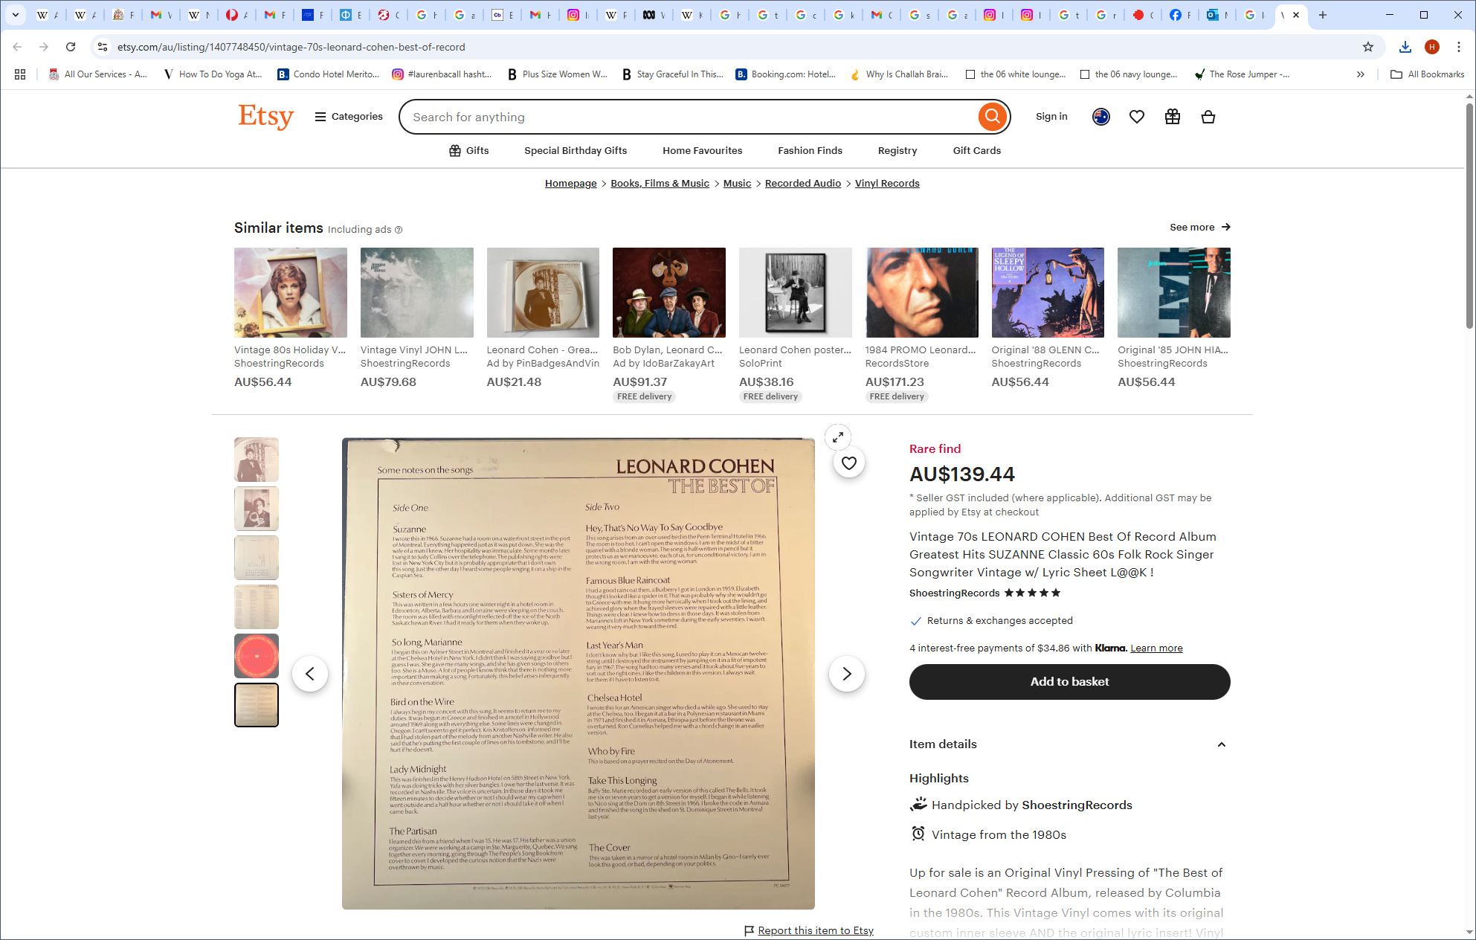Viewport: 1476px width, 940px height.
Task: Click the page vertical scrollbar
Action: click(x=1469, y=216)
